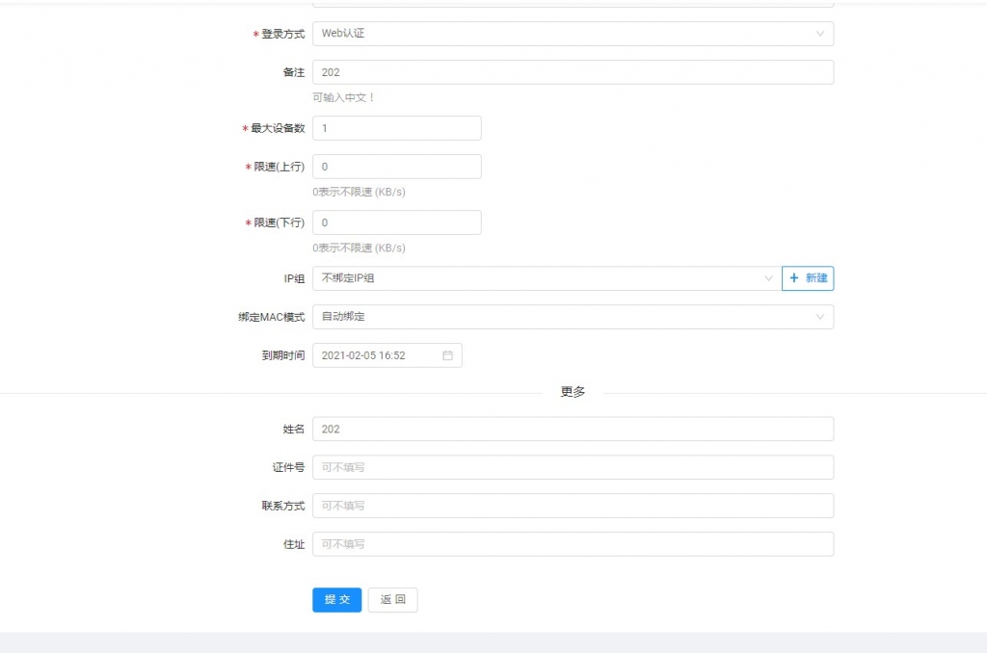Click the plus icon on 新建 button

click(x=794, y=278)
